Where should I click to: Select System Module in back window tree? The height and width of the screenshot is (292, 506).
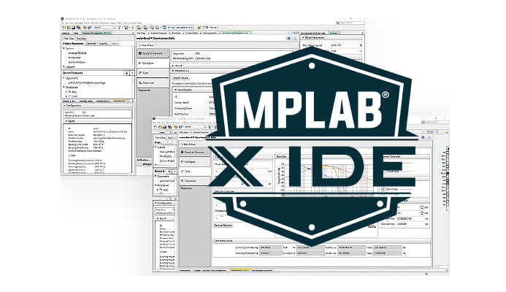pos(77,62)
